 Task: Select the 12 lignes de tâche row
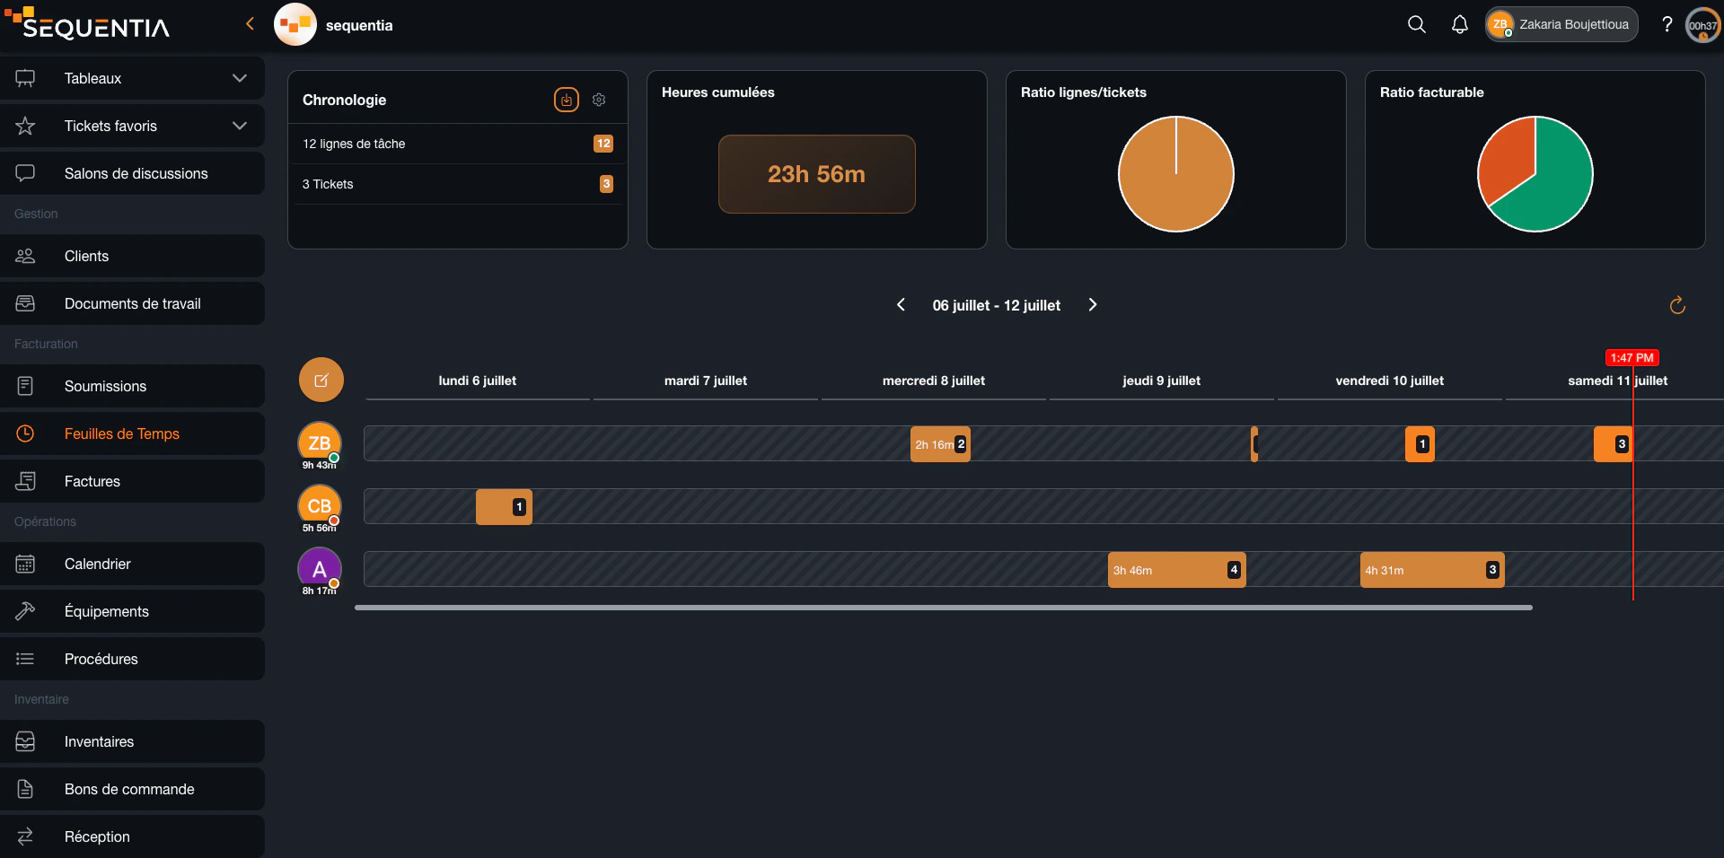click(457, 144)
